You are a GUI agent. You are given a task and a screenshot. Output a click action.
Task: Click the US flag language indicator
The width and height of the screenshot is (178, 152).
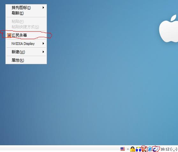point(122,149)
